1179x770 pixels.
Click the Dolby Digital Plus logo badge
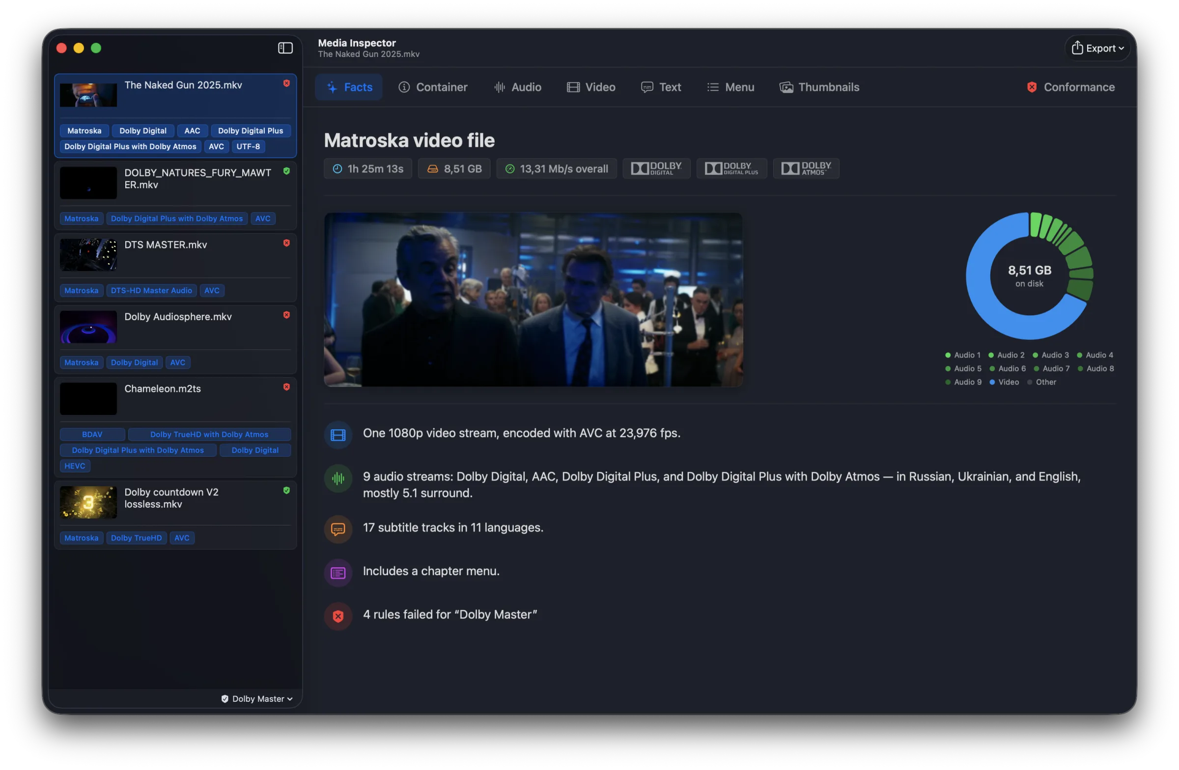(x=731, y=168)
